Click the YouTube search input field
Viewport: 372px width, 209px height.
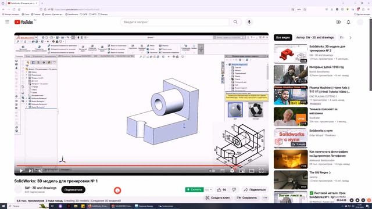pyautogui.click(x=175, y=22)
